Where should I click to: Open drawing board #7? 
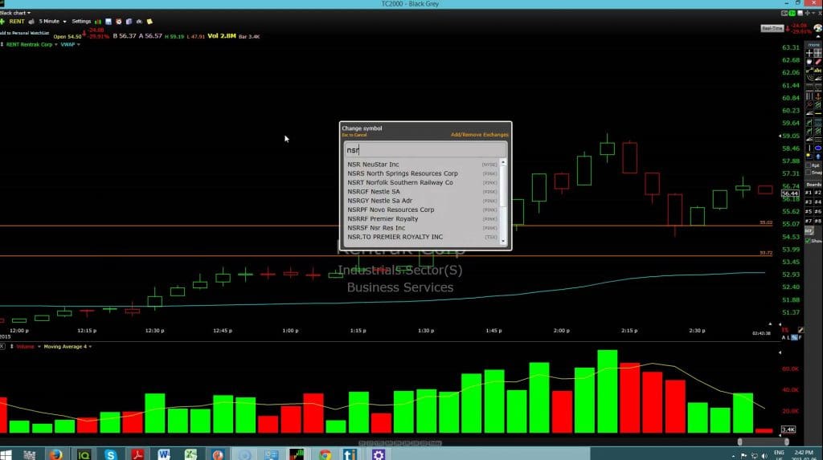(809, 221)
